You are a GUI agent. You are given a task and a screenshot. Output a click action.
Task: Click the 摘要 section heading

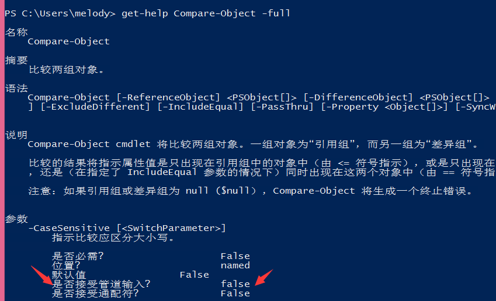coord(16,60)
